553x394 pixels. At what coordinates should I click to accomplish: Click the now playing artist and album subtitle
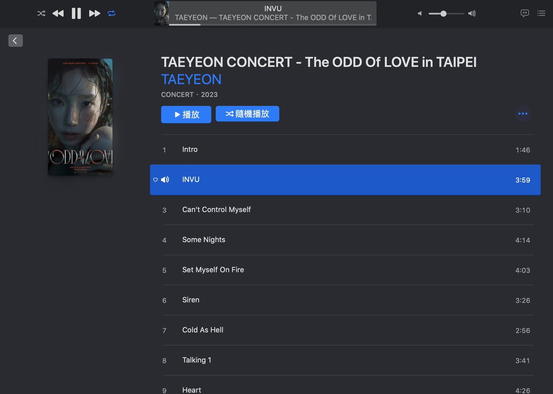click(273, 18)
